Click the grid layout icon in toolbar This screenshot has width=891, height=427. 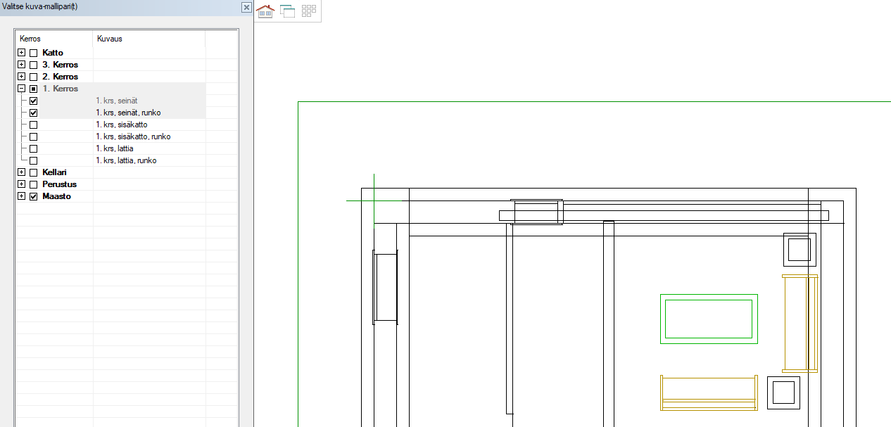[309, 11]
